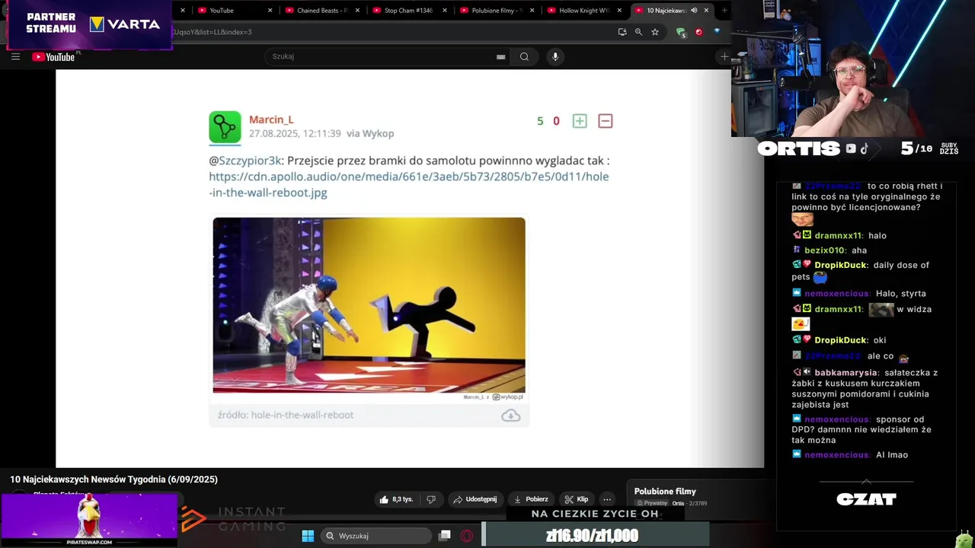
Task: Click the YouTube icon beside ORTIS
Action: pyautogui.click(x=851, y=149)
